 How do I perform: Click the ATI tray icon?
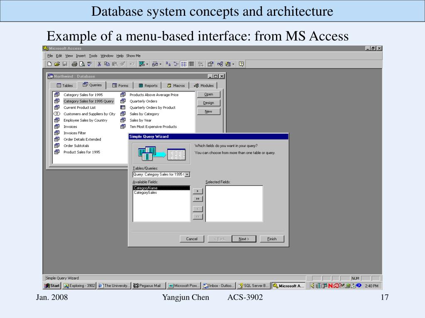[x=336, y=286]
